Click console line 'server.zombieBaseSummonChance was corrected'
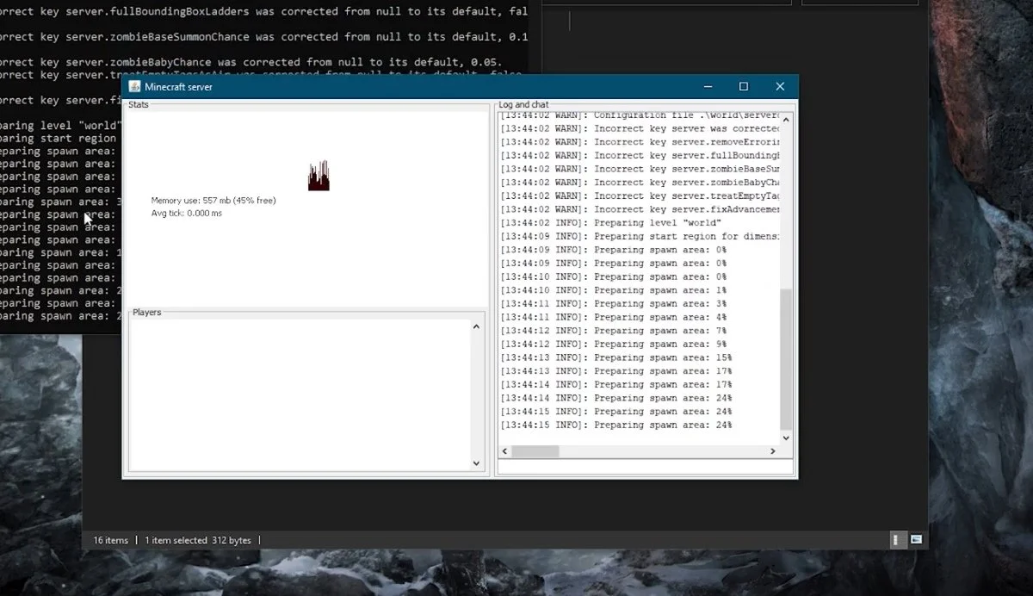This screenshot has height=596, width=1033. 263,37
